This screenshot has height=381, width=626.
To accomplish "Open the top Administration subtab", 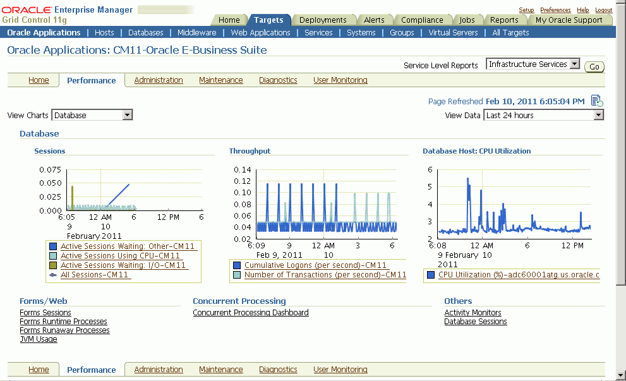I will [159, 80].
